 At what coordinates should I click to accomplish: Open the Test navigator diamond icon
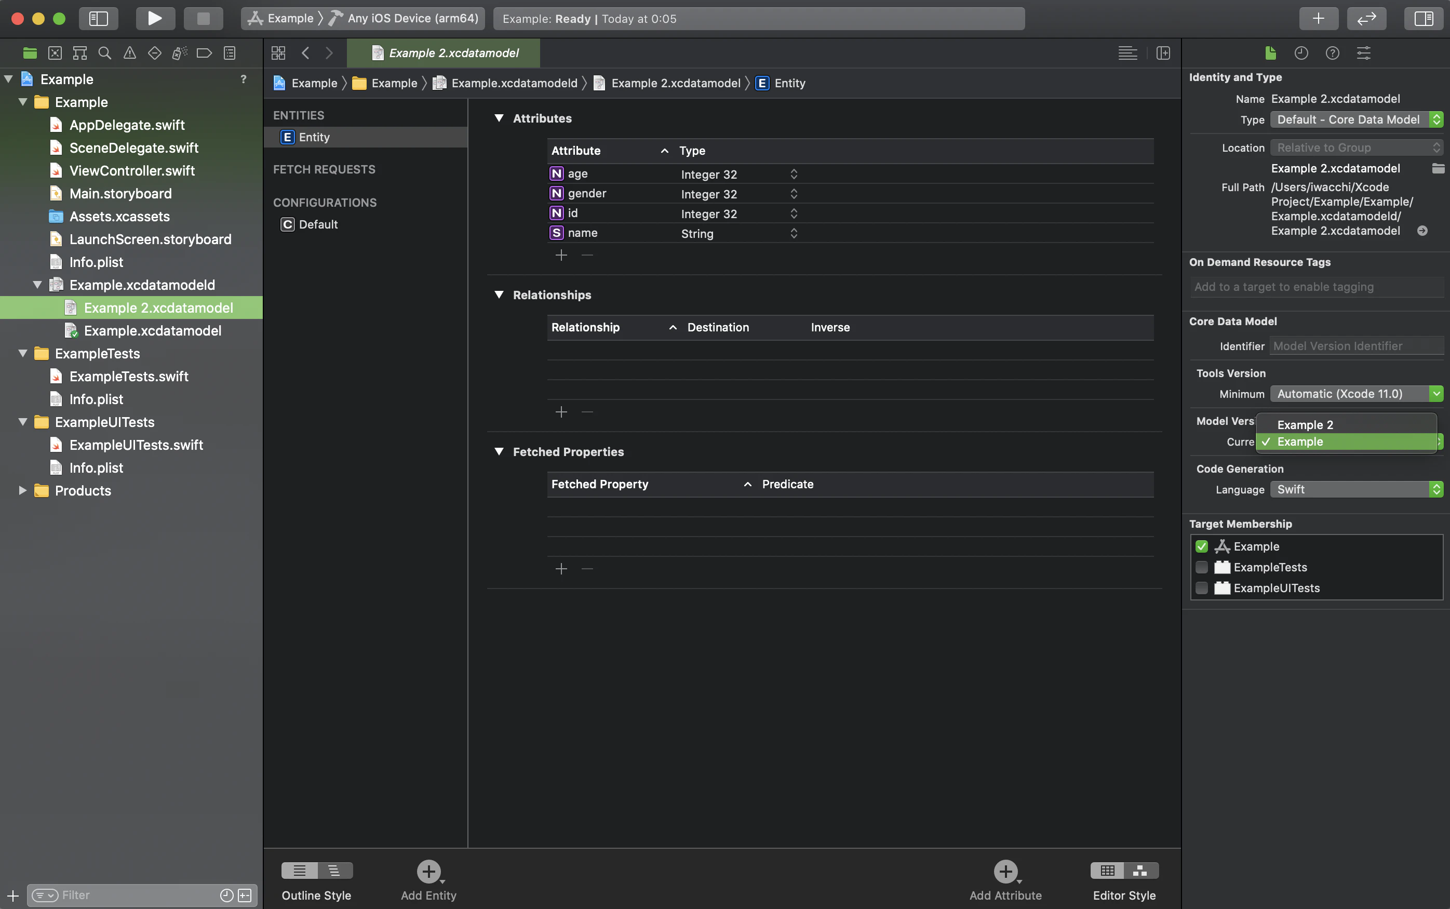[154, 53]
